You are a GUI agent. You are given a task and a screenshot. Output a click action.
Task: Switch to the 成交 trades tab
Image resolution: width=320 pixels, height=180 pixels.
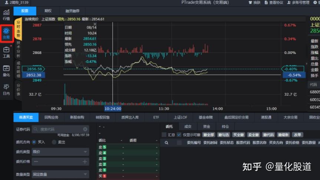click(x=188, y=126)
